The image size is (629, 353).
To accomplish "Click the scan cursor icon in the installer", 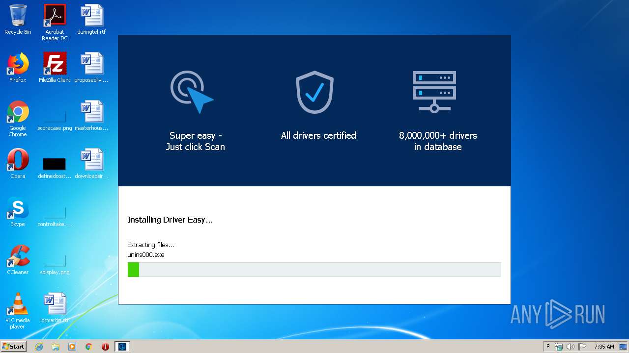I will 192,92.
